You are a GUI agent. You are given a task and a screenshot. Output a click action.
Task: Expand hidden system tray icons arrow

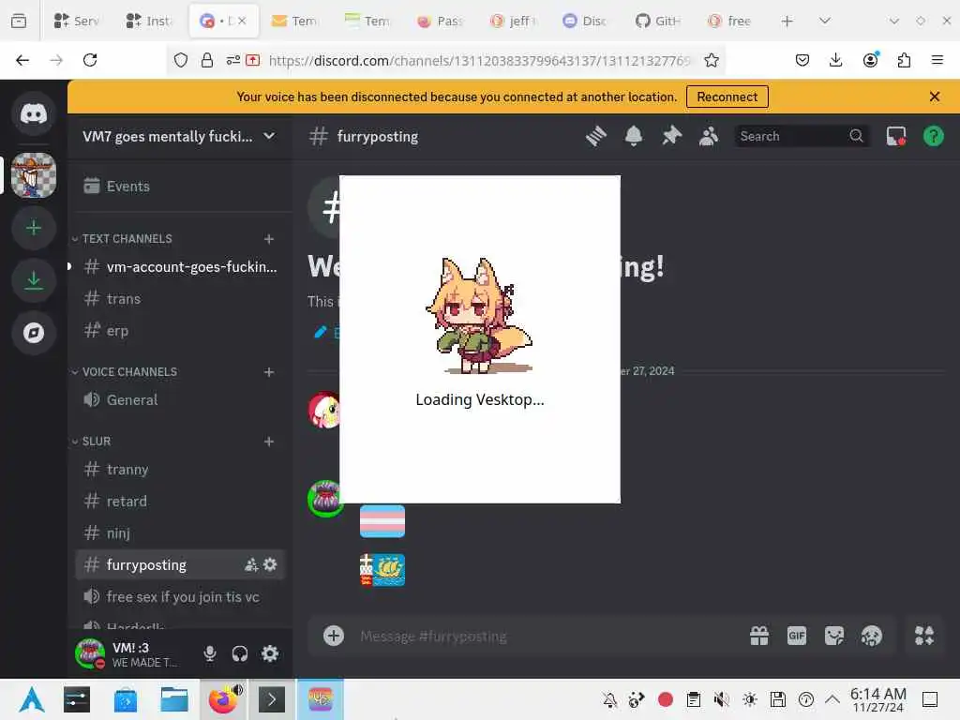(832, 699)
